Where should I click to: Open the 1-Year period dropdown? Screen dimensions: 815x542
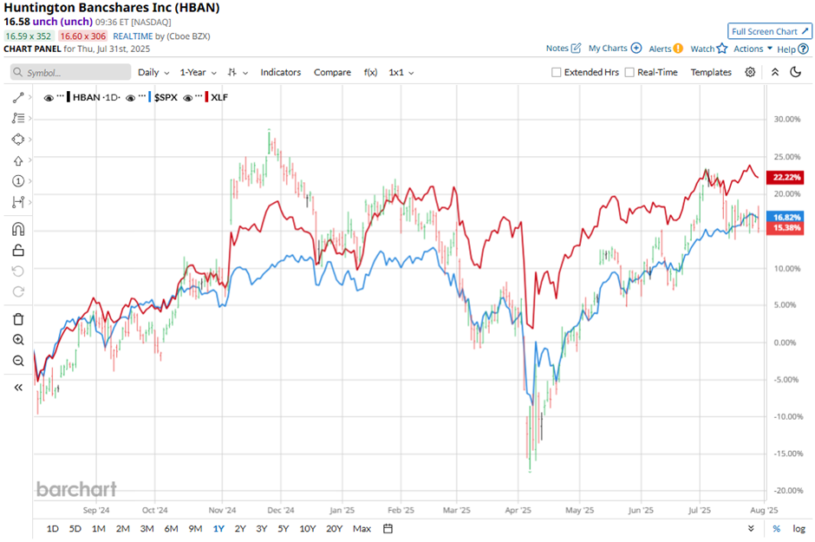coord(198,72)
